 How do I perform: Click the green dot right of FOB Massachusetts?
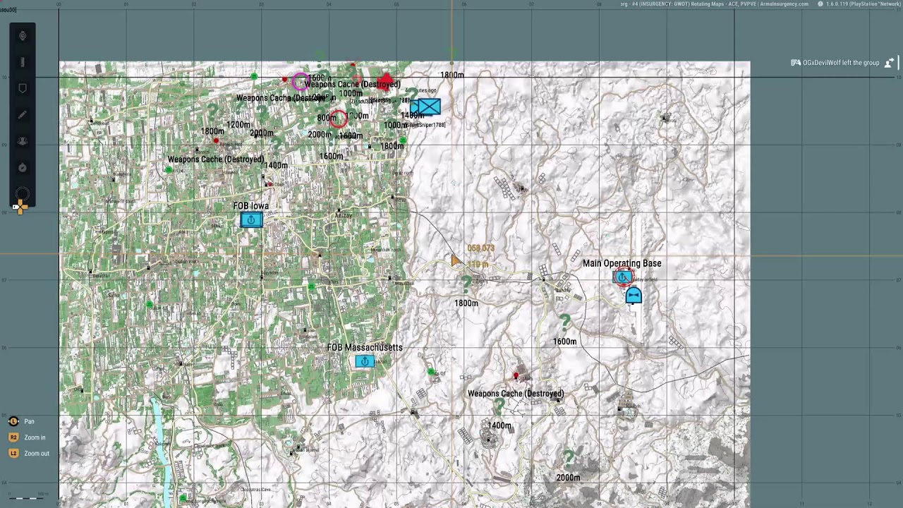click(431, 371)
